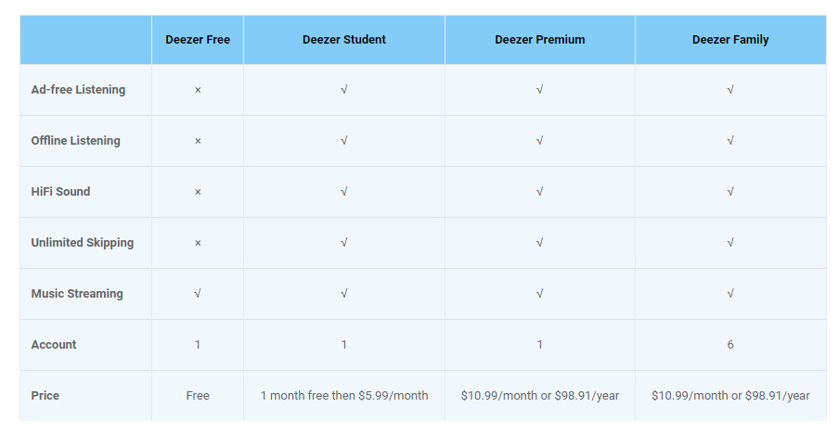Select the Account row label
The height and width of the screenshot is (433, 839).
point(54,345)
